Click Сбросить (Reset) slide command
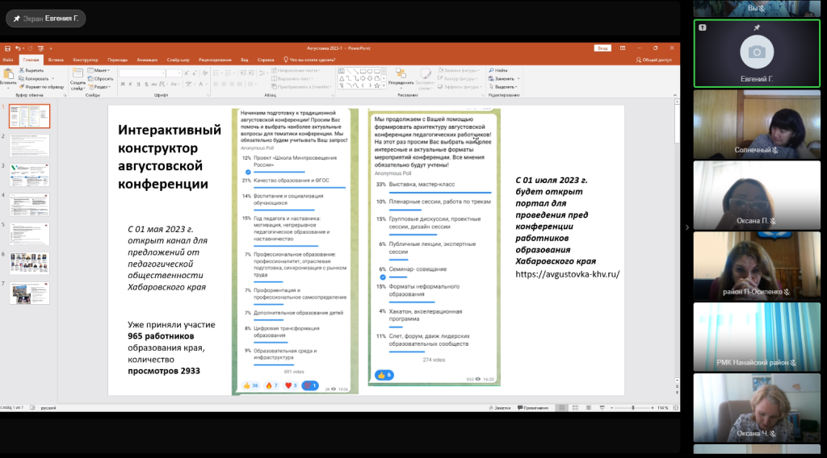Screen dimensions: 827x458 (101, 78)
